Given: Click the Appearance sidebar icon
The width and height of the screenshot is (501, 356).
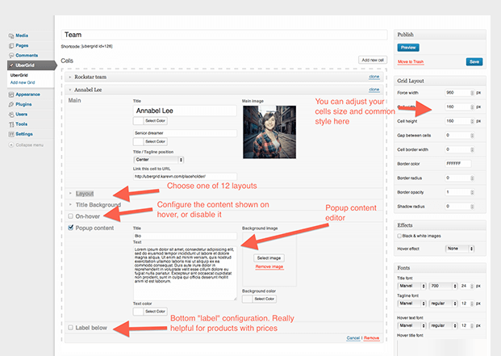Looking at the screenshot, I should [x=10, y=94].
